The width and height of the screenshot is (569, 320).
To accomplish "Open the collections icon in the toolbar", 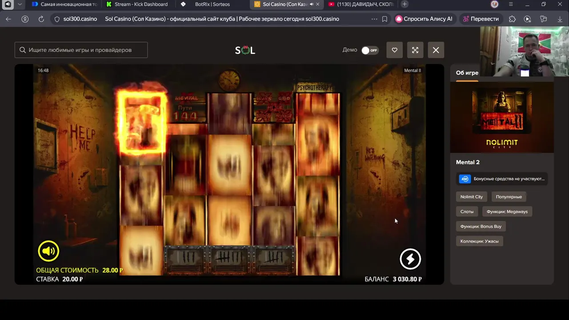I will pyautogui.click(x=543, y=19).
